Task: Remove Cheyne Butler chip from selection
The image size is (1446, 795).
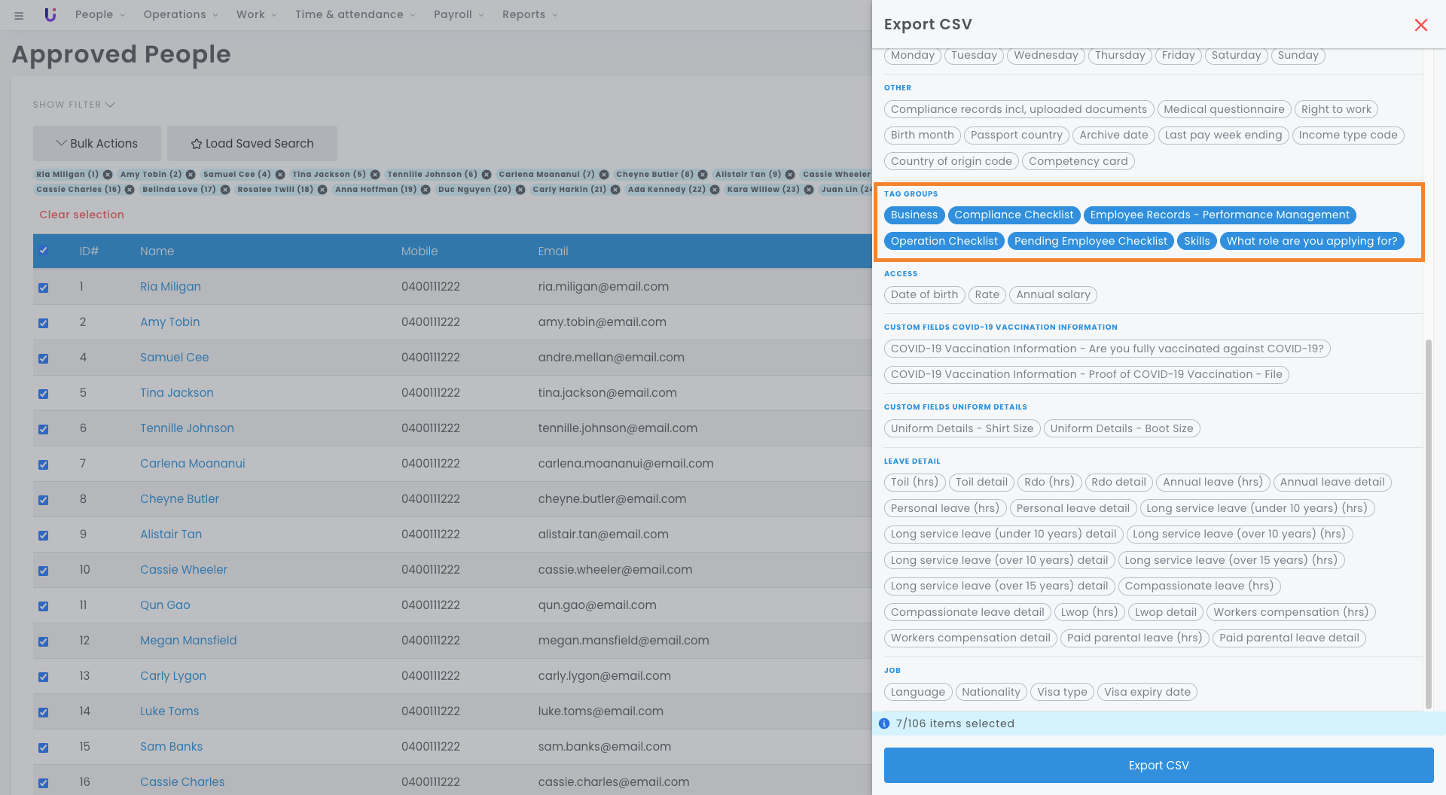Action: point(703,175)
